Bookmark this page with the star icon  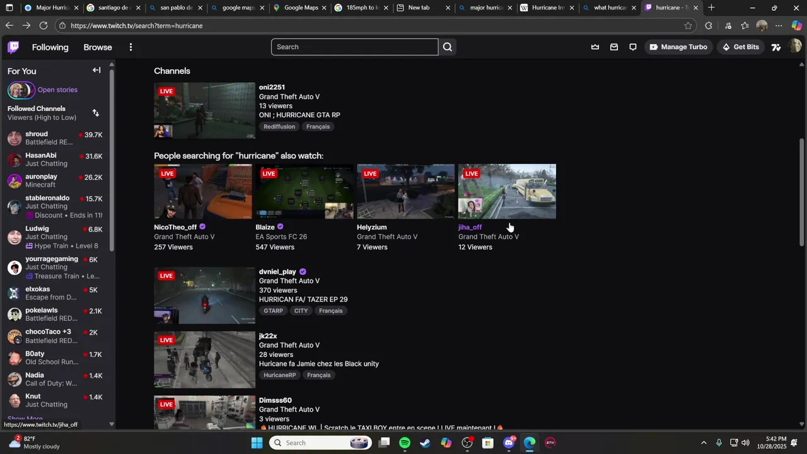(688, 26)
